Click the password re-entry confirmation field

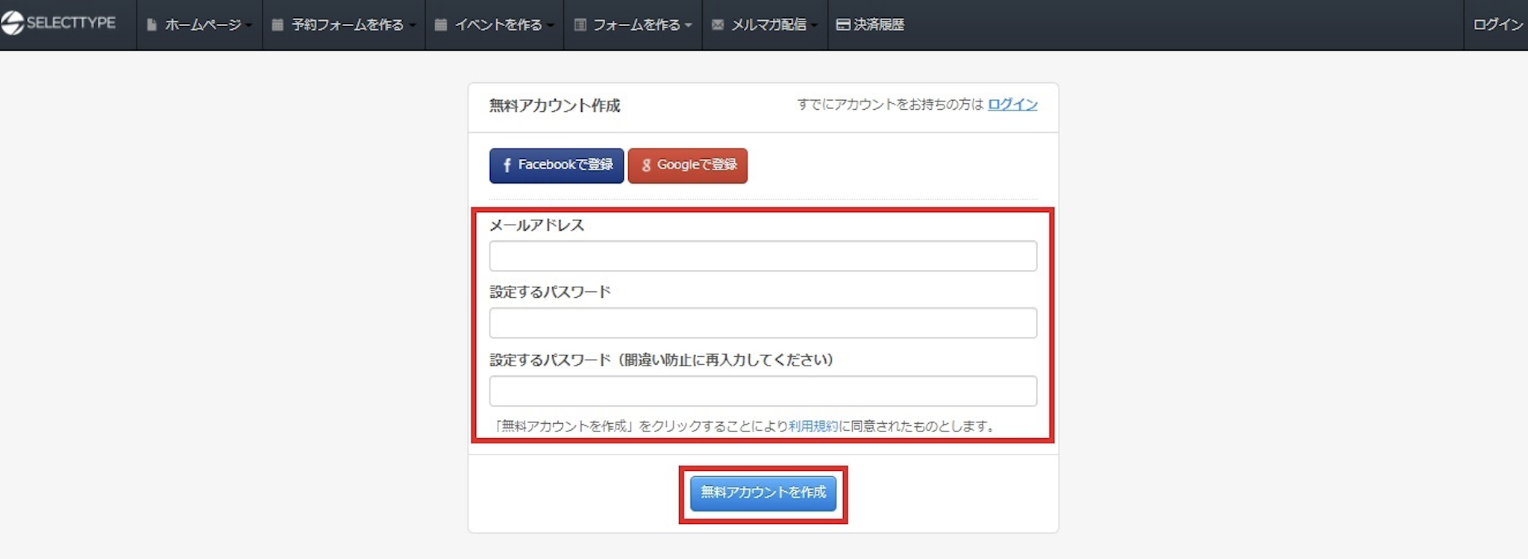pos(763,391)
